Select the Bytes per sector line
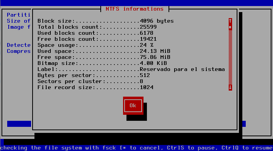 coord(94,75)
